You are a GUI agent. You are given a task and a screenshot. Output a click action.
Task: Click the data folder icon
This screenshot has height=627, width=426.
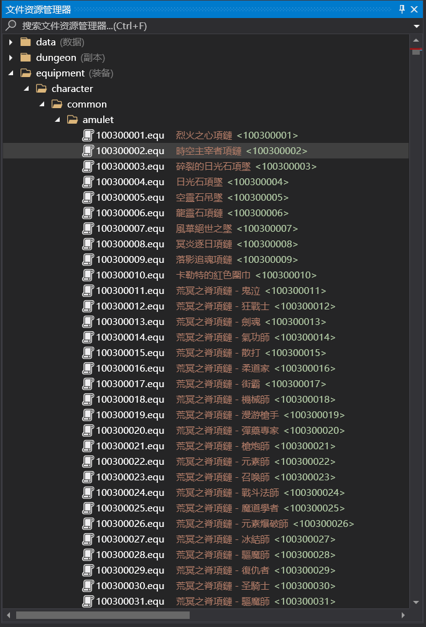25,42
